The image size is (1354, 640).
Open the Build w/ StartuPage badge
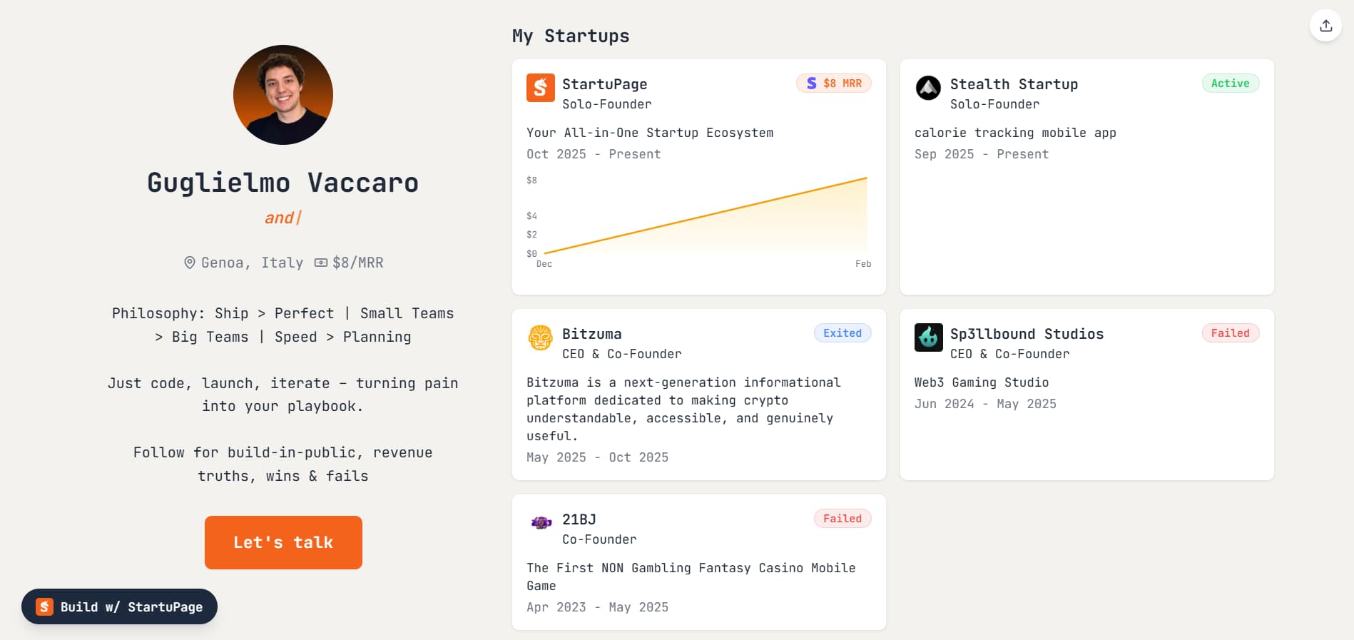119,606
